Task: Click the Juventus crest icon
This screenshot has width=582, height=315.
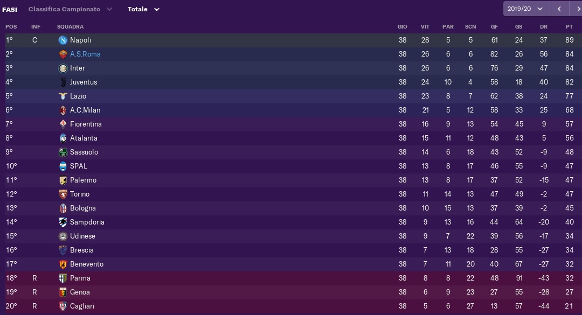Action: click(63, 82)
